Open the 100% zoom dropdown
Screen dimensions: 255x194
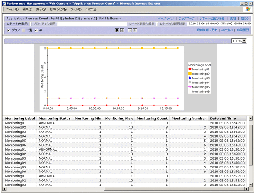tap(244, 41)
